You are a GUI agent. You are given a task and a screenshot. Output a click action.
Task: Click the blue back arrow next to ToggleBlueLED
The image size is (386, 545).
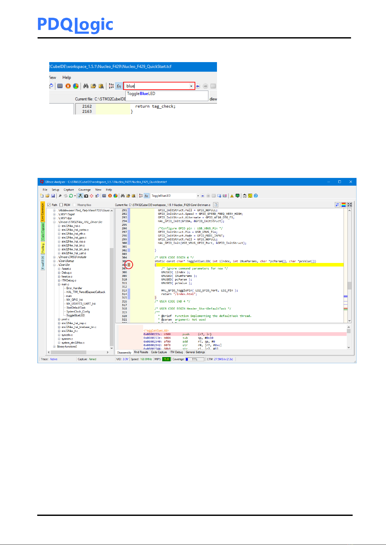pyautogui.click(x=202, y=196)
